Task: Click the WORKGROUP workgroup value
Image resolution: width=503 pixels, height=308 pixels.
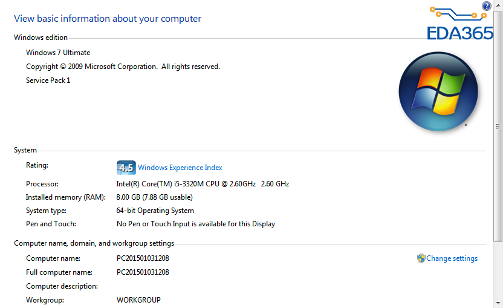Action: tap(138, 300)
